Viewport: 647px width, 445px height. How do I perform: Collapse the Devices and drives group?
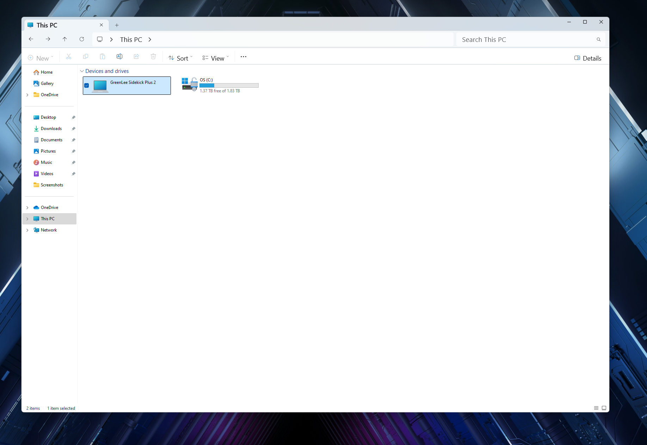pos(82,71)
